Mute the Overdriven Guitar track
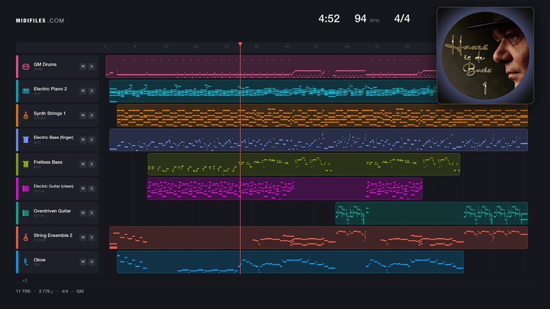The image size is (550, 309). 83,213
